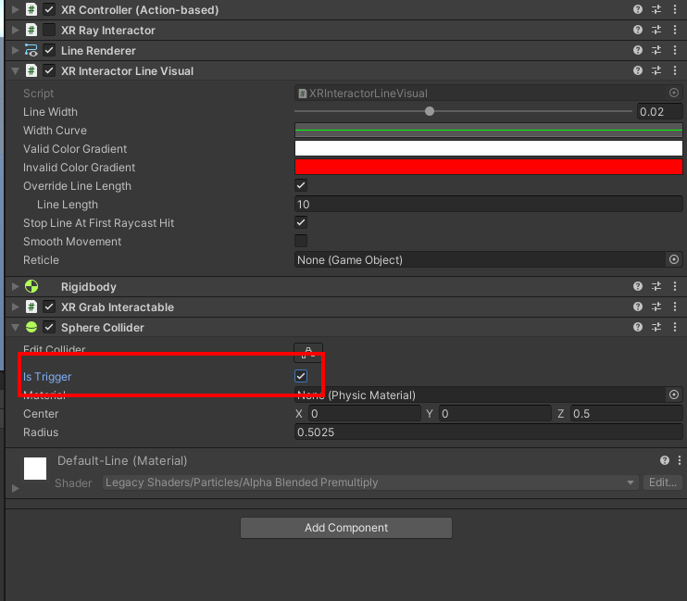Click the Add Component button

tap(345, 528)
